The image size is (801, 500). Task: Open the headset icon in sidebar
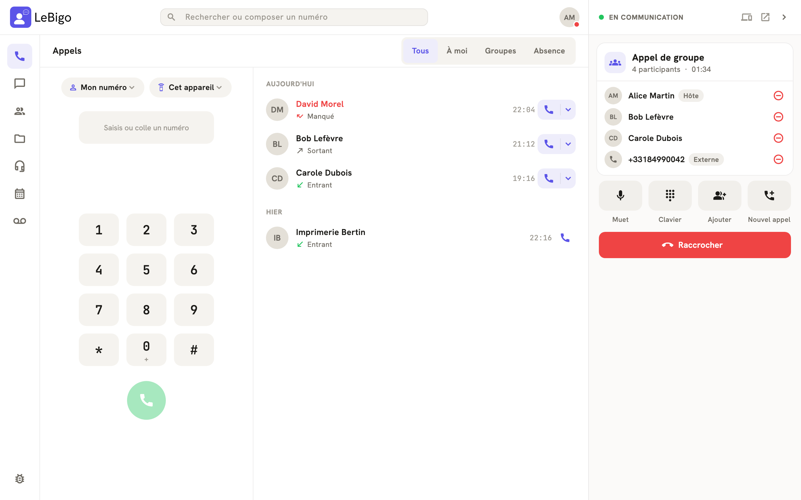point(19,166)
